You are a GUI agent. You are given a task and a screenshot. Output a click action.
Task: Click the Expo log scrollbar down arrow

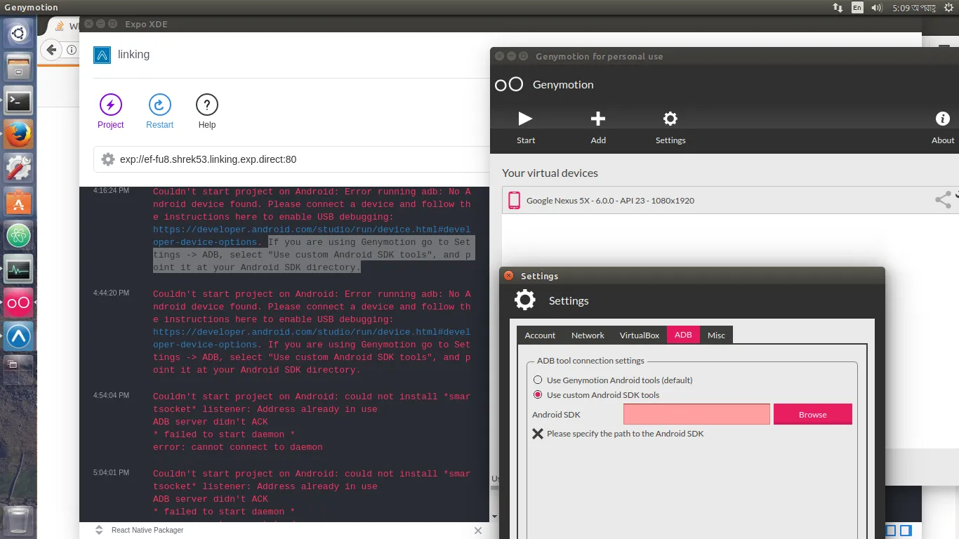(494, 517)
